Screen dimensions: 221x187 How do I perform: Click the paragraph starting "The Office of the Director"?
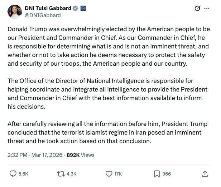point(107,93)
